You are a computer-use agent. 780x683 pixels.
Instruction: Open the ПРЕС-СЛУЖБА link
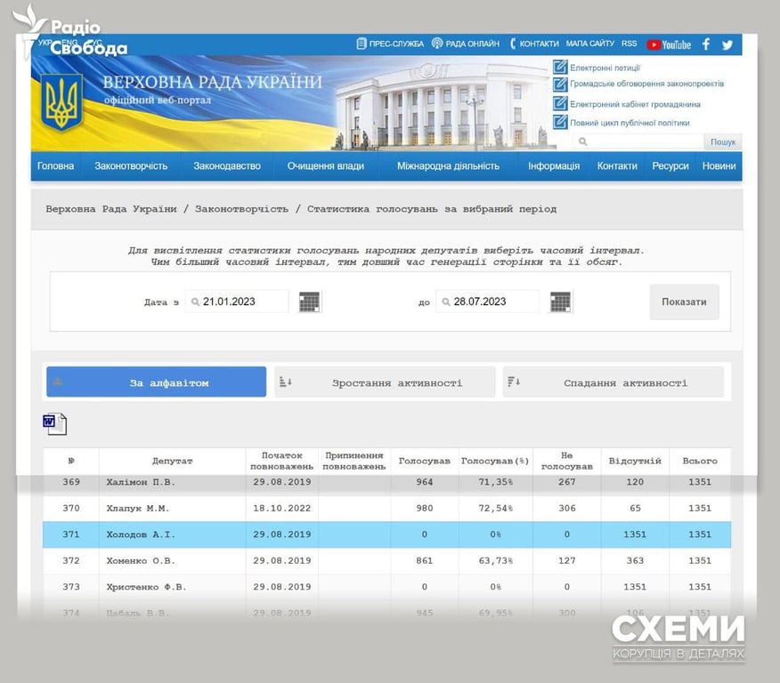[390, 44]
